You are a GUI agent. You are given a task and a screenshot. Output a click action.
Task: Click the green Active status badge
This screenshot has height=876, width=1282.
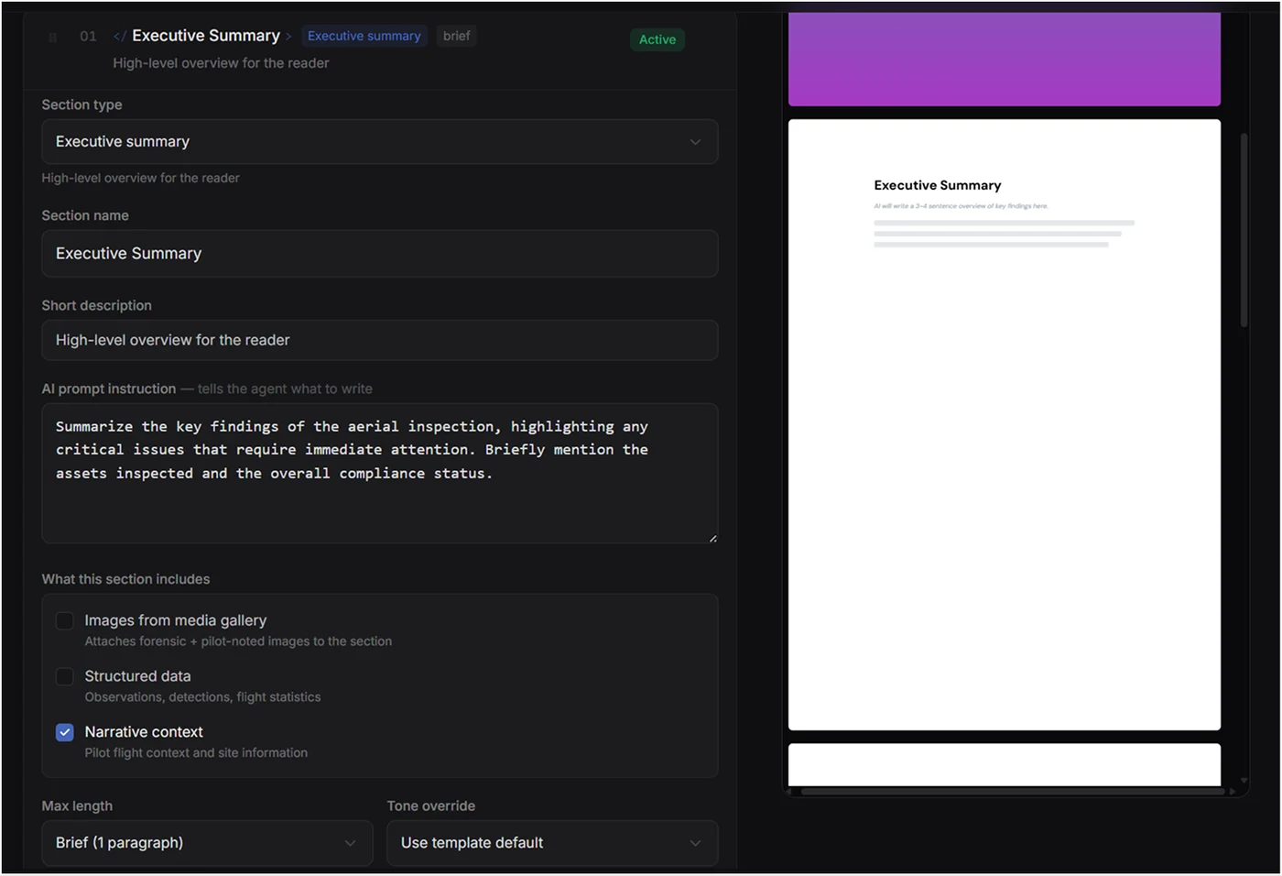[x=657, y=39]
